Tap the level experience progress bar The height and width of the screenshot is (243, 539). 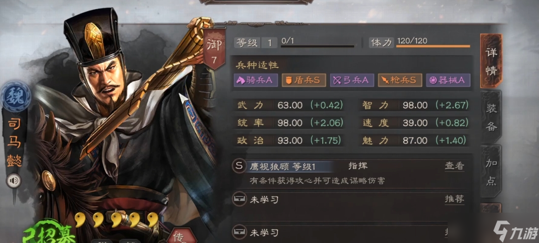[x=317, y=46]
